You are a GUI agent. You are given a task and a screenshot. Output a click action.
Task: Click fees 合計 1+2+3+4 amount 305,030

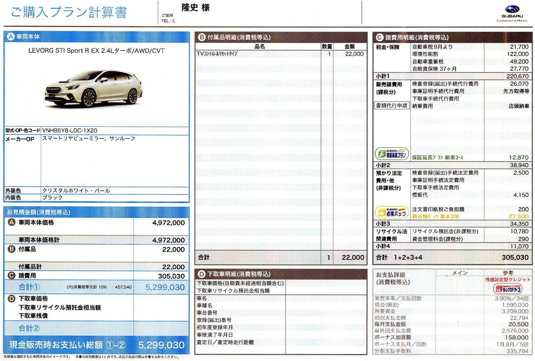(515, 257)
